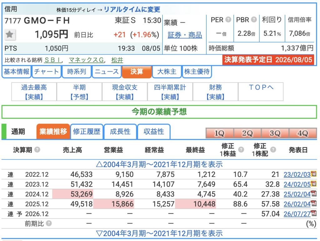Expand ▽2004年3月期～2021年12月期を表示 at table bottom
The width and height of the screenshot is (320, 241).
(159, 233)
